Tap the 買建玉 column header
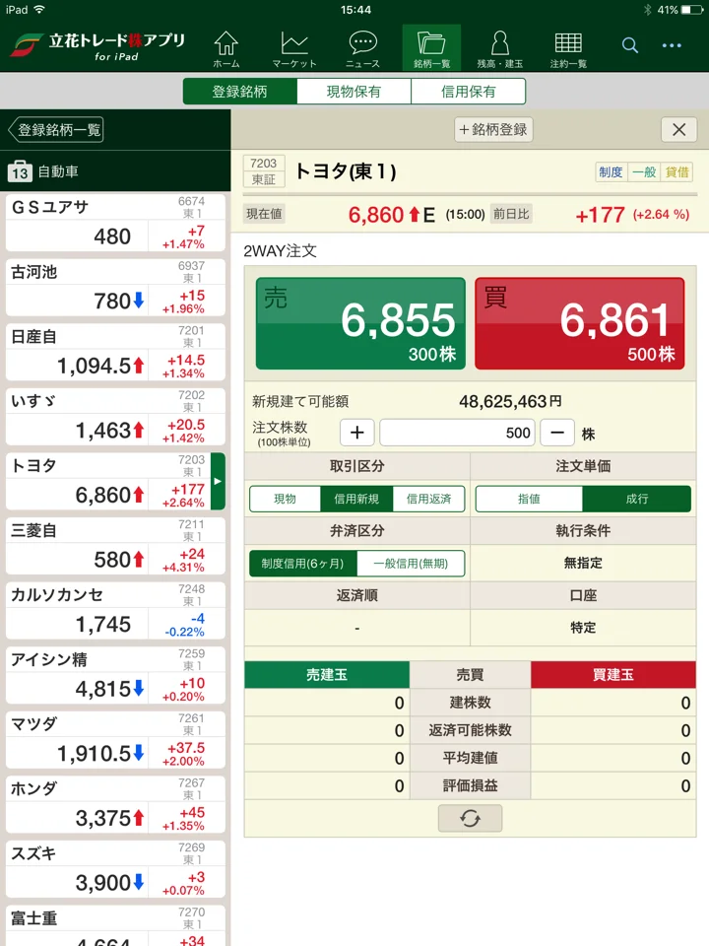This screenshot has width=709, height=946. (613, 674)
